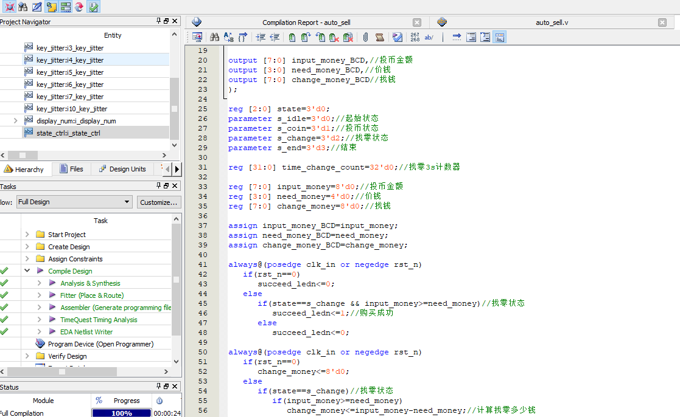This screenshot has width=680, height=417.
Task: Click Program Device (Open Programmer)
Action: pos(100,344)
